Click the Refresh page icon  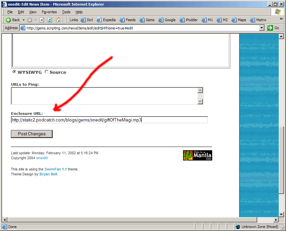pyautogui.click(x=50, y=20)
